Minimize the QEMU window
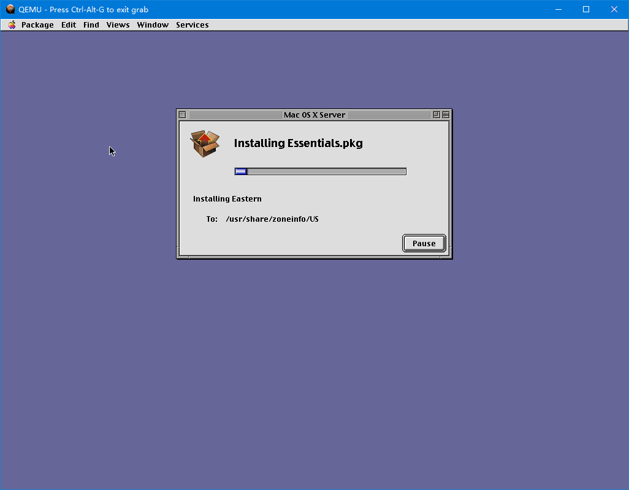The image size is (629, 490). point(558,9)
